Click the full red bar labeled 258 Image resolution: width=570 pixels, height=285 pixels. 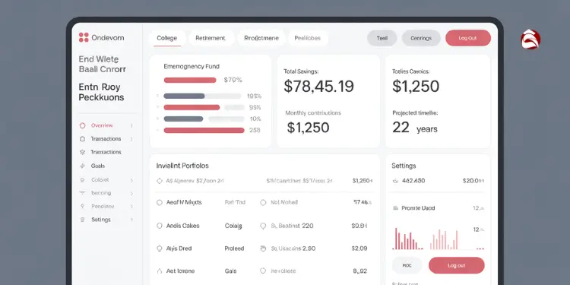click(x=204, y=130)
